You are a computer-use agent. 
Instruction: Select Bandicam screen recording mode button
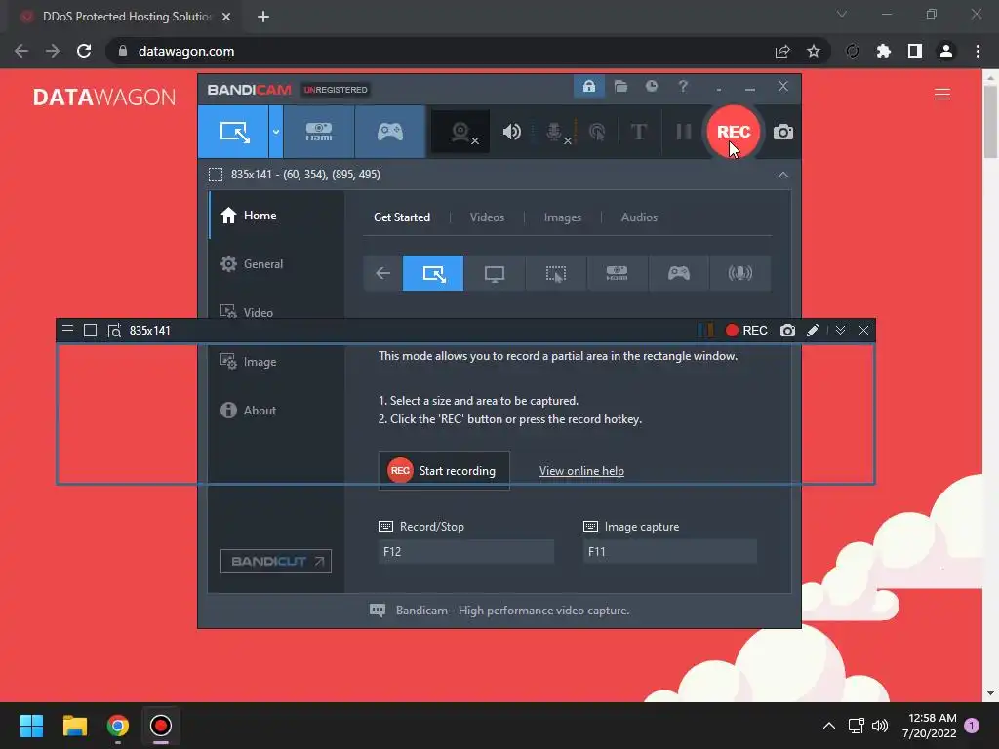[233, 132]
